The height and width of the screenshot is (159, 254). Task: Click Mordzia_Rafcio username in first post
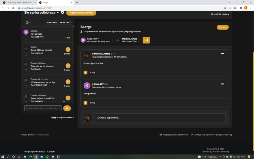(x=102, y=54)
